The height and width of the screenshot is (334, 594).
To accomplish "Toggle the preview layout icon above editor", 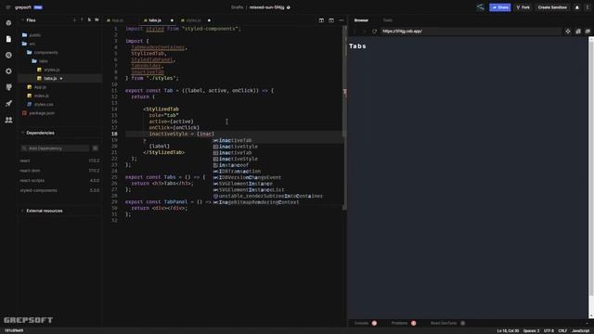I will click(331, 20).
